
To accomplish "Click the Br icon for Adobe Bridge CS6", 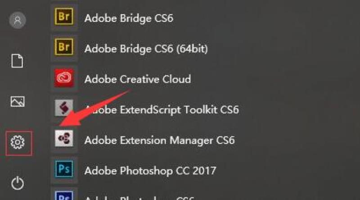I will coord(64,17).
